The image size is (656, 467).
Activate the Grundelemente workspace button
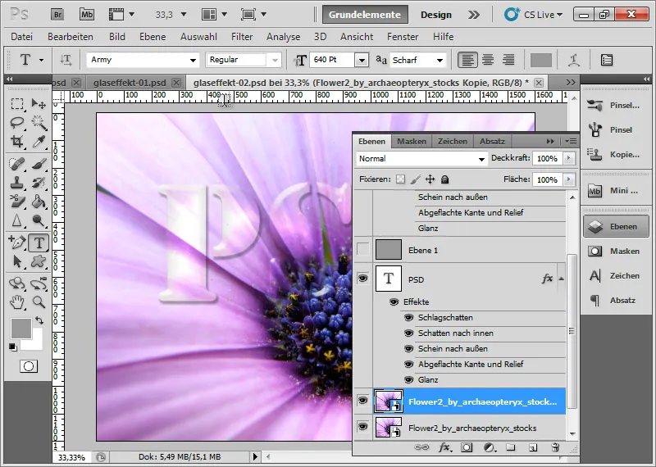coord(364,15)
